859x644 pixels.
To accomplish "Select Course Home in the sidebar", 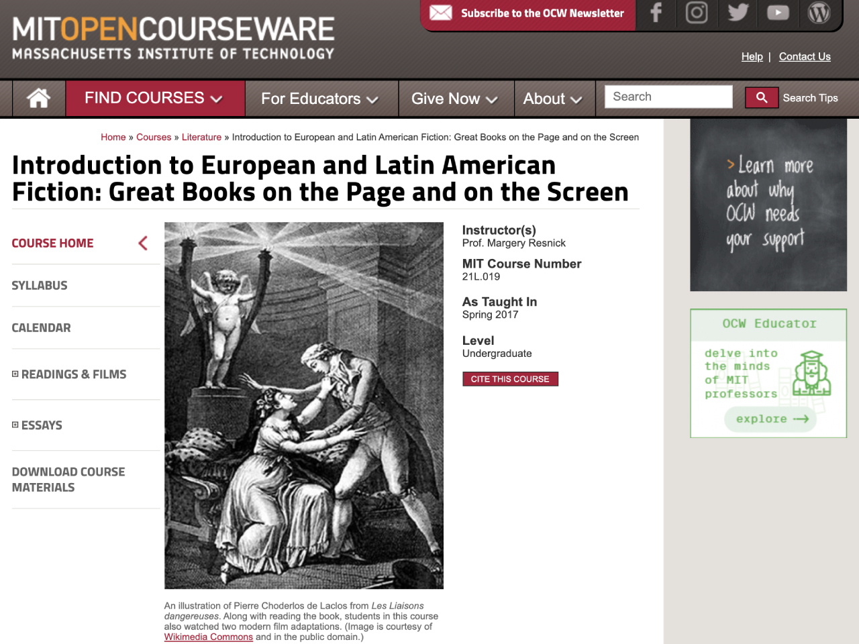I will click(x=52, y=243).
